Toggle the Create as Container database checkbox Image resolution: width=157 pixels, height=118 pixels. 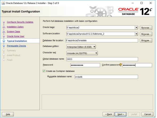(44, 71)
